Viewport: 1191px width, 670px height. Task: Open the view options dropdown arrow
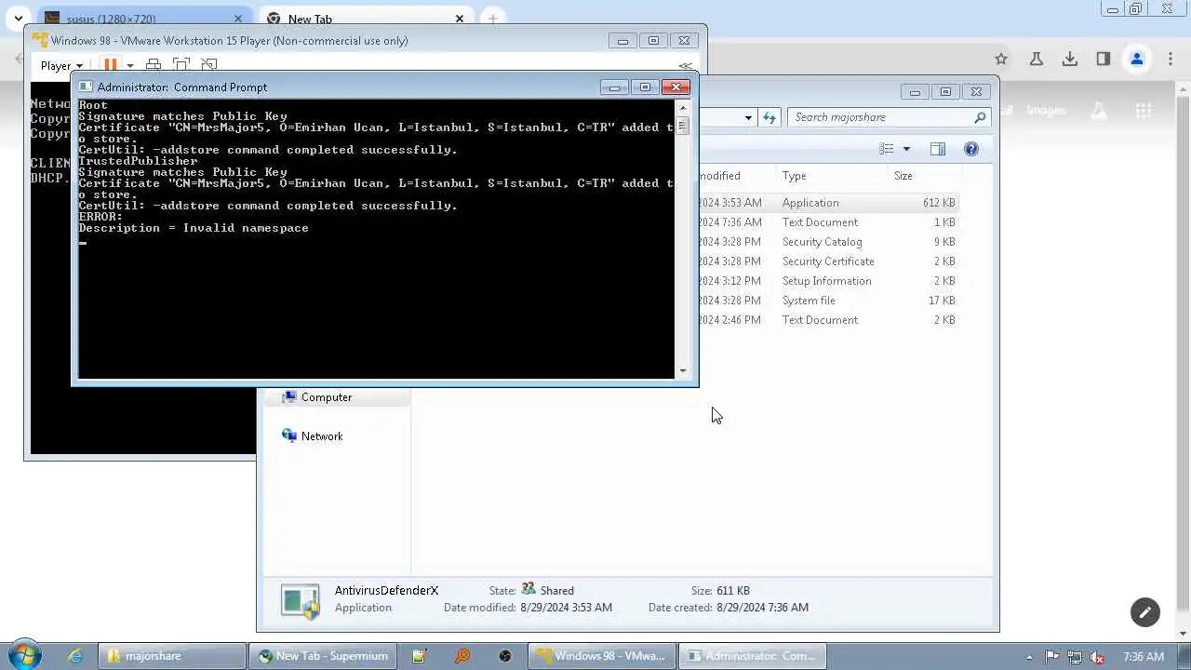(x=906, y=149)
